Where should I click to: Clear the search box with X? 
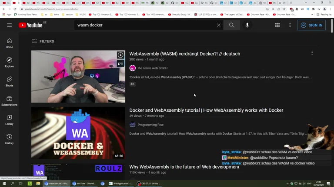(219, 25)
